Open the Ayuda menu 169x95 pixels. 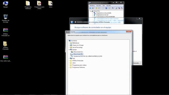click(x=109, y=6)
